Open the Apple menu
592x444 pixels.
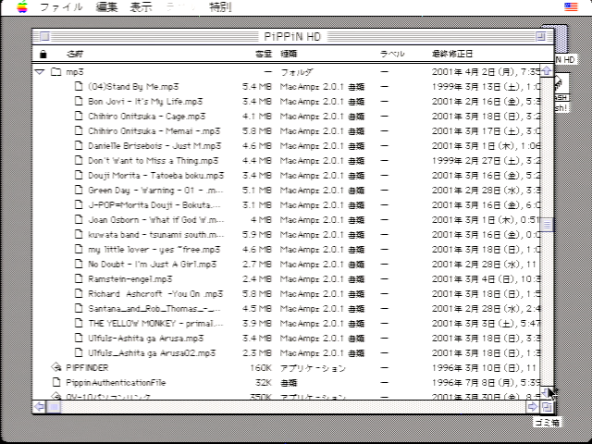pyautogui.click(x=22, y=7)
